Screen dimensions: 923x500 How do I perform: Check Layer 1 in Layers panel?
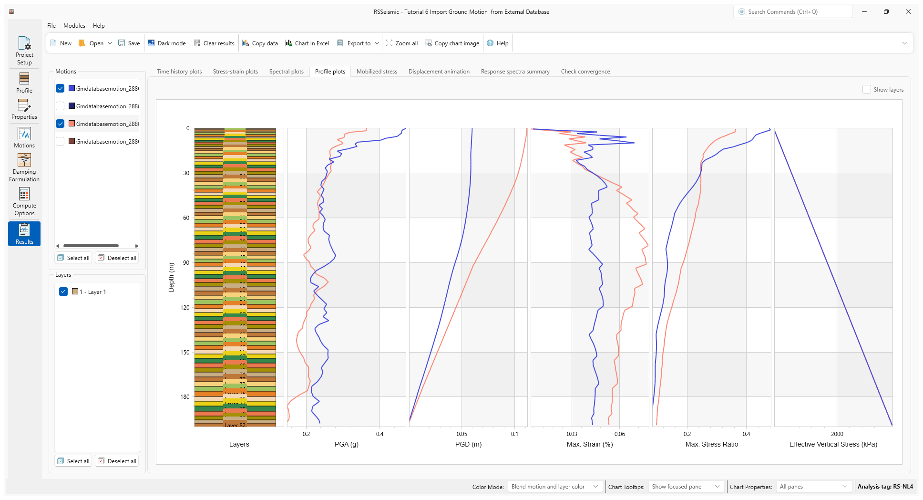[x=63, y=291]
